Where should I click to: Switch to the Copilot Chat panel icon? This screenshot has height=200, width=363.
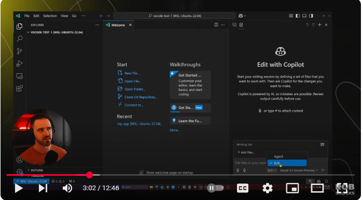click(234, 25)
